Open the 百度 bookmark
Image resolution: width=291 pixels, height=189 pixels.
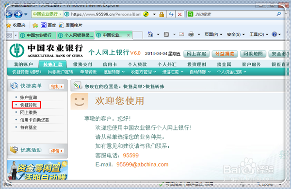(48, 25)
